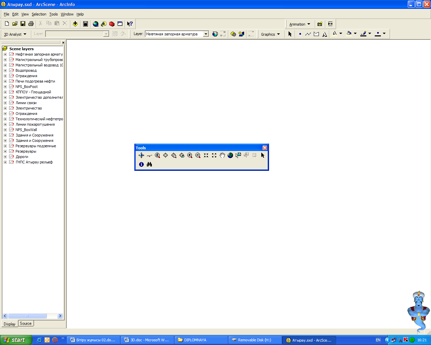Save the scene document
This screenshot has height=345, width=431.
(x=23, y=24)
